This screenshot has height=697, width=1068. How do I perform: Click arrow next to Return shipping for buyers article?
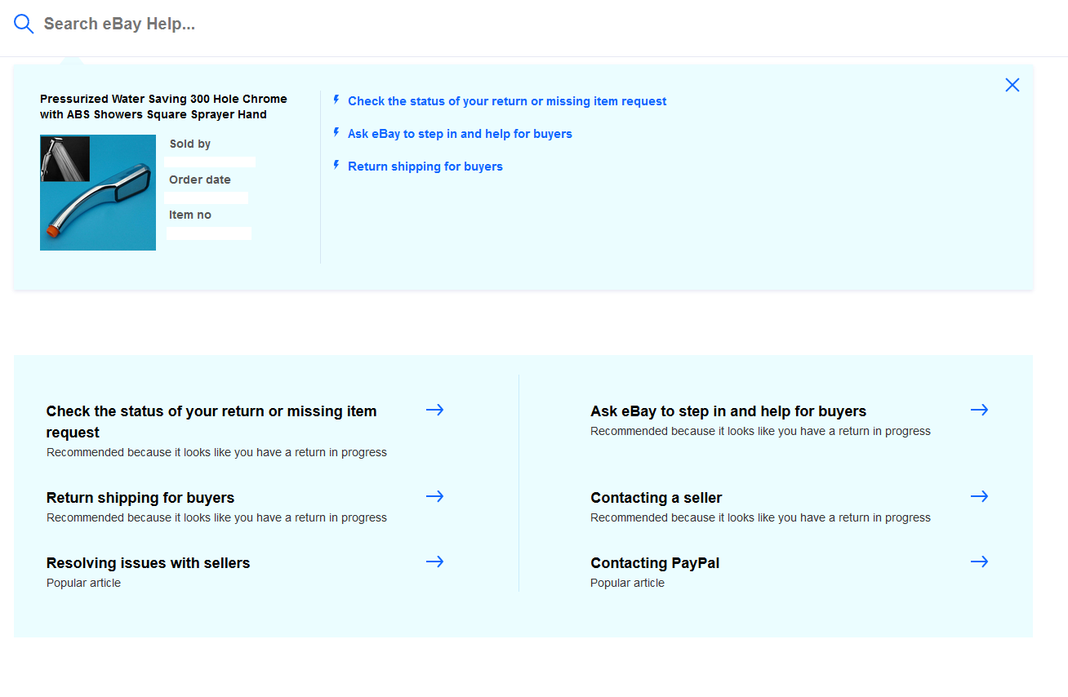click(x=435, y=496)
